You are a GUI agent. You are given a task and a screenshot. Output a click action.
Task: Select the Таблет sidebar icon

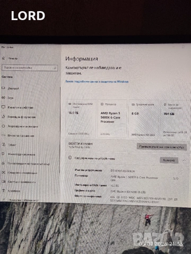(x=3, y=144)
